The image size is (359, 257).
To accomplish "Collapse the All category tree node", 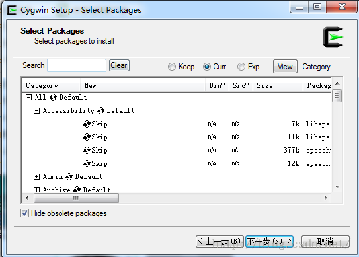I will [x=28, y=98].
